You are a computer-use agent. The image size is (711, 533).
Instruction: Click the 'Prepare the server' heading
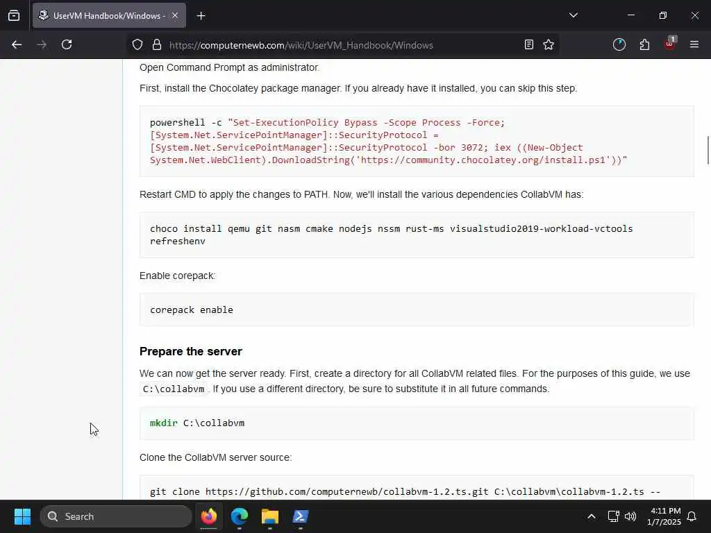(x=191, y=351)
